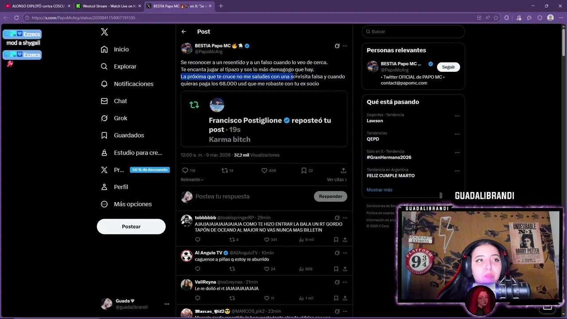Share Al Angulo TV reply

coord(345,269)
